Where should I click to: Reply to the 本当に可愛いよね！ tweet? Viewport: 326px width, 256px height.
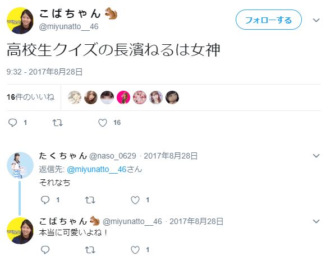pyautogui.click(x=45, y=250)
